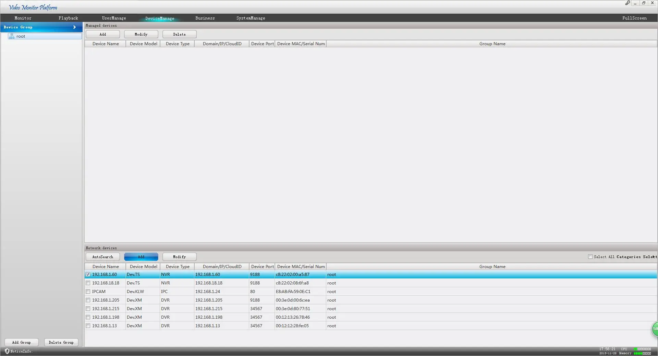This screenshot has height=356, width=658.
Task: Uncheck the checkbox for device 192.168.1.60
Action: click(x=88, y=275)
